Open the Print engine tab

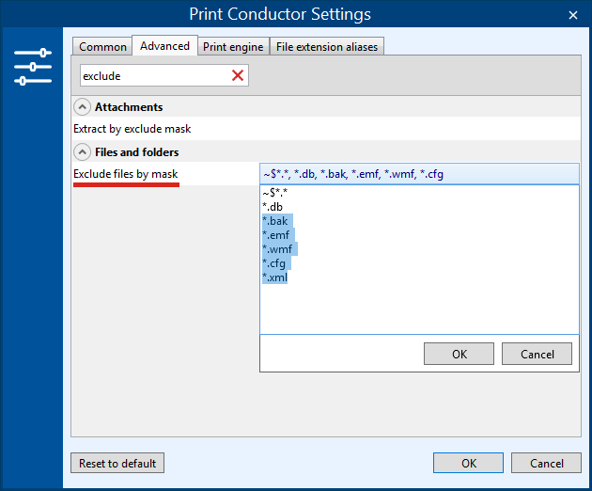(233, 46)
